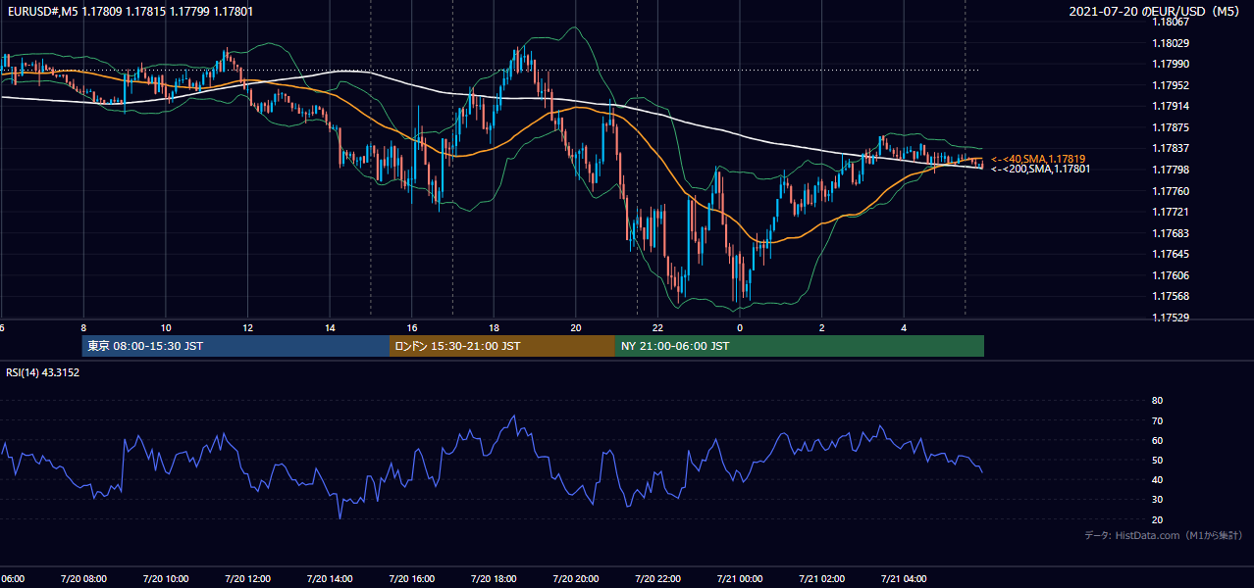
Task: Click the 7/20 12:00 time axis label
Action: pyautogui.click(x=247, y=578)
